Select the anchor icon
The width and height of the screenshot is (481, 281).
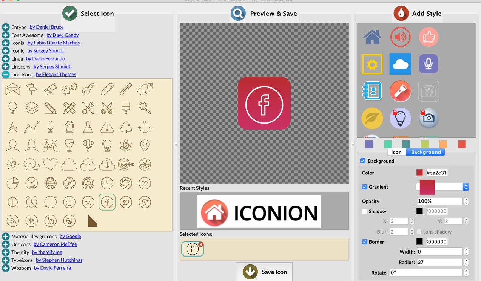click(x=145, y=127)
